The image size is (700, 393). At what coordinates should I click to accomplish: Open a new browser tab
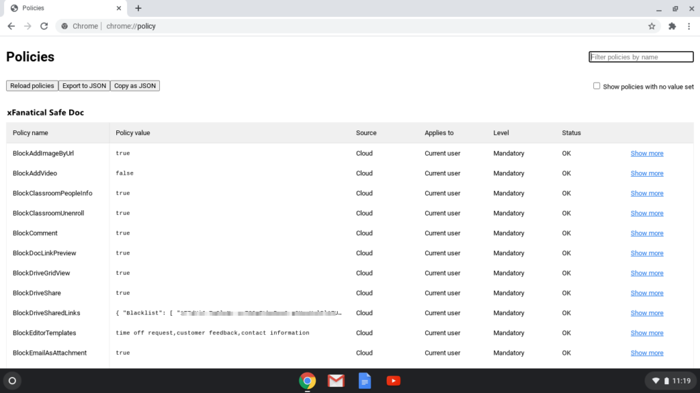click(x=138, y=8)
